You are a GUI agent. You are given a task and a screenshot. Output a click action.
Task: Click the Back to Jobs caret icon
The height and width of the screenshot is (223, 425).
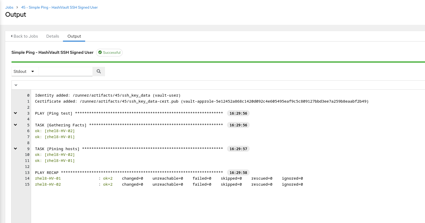11,36
